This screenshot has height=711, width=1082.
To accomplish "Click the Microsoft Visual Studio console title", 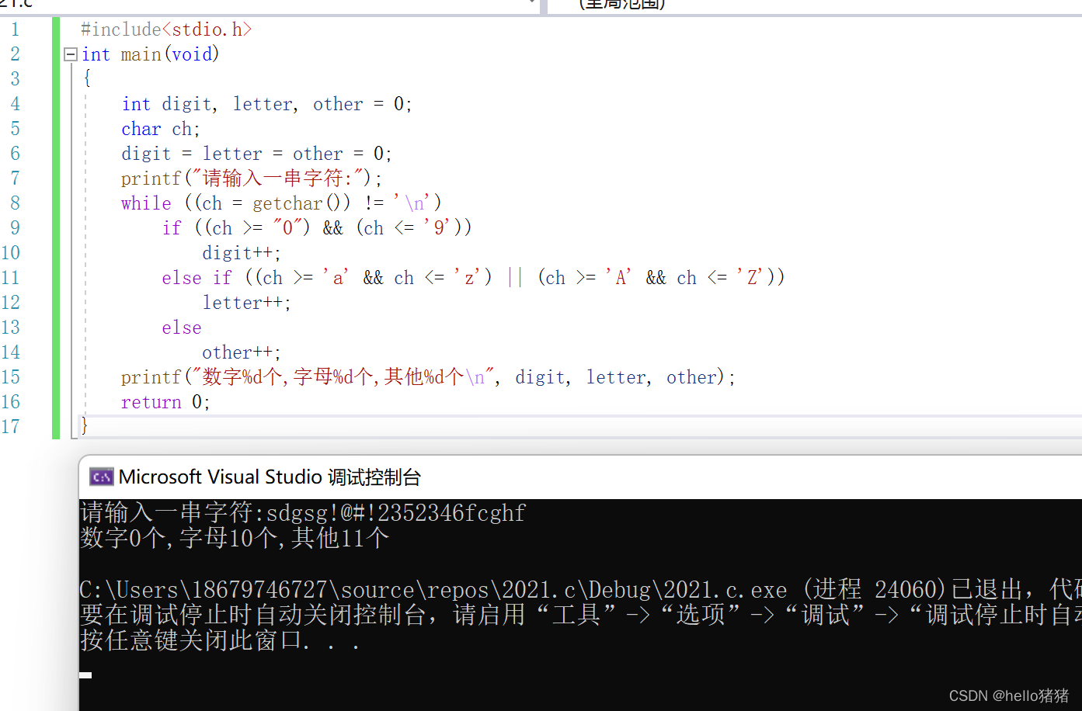I will (x=270, y=477).
